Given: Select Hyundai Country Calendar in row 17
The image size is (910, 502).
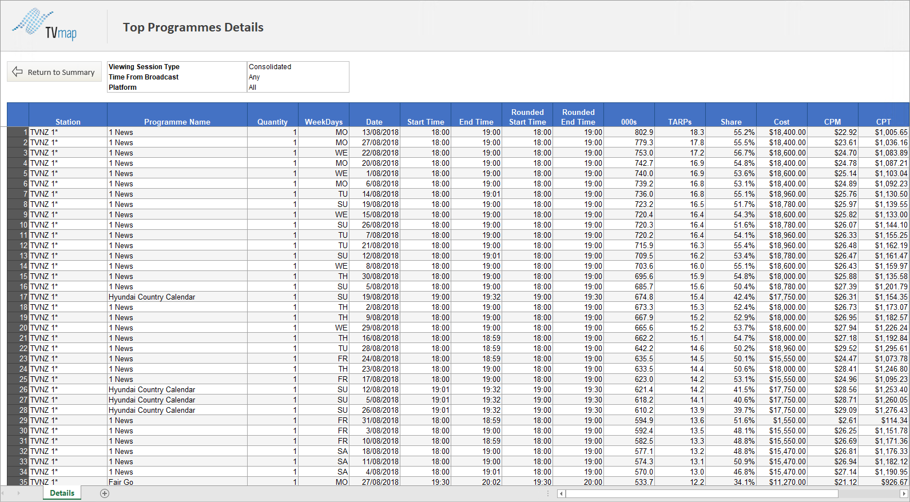Looking at the screenshot, I should pos(177,297).
